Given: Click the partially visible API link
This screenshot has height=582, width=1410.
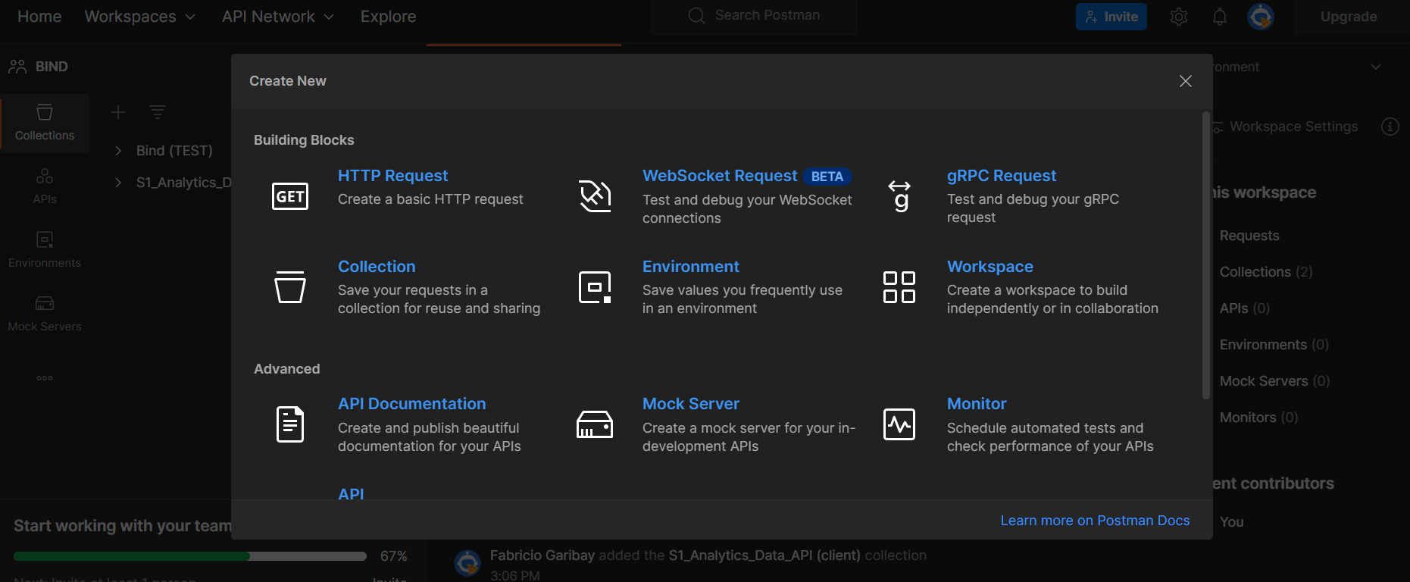Looking at the screenshot, I should coord(351,493).
